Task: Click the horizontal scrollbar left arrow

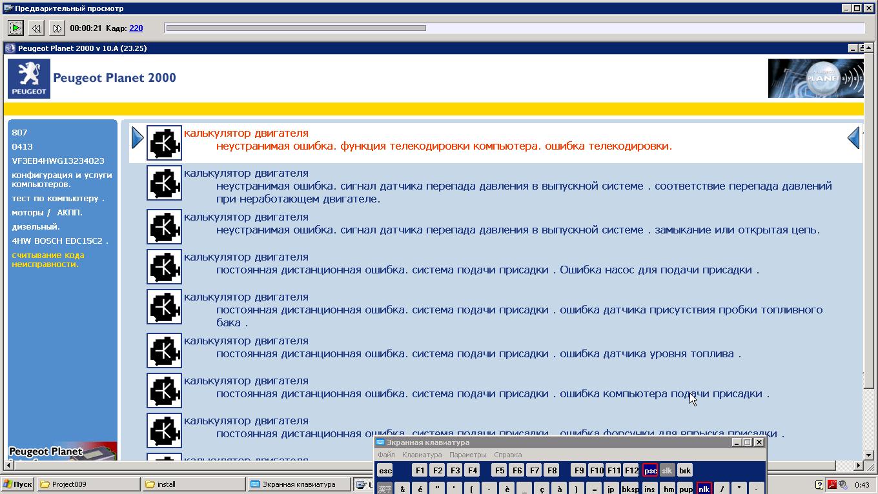Action: (8, 464)
